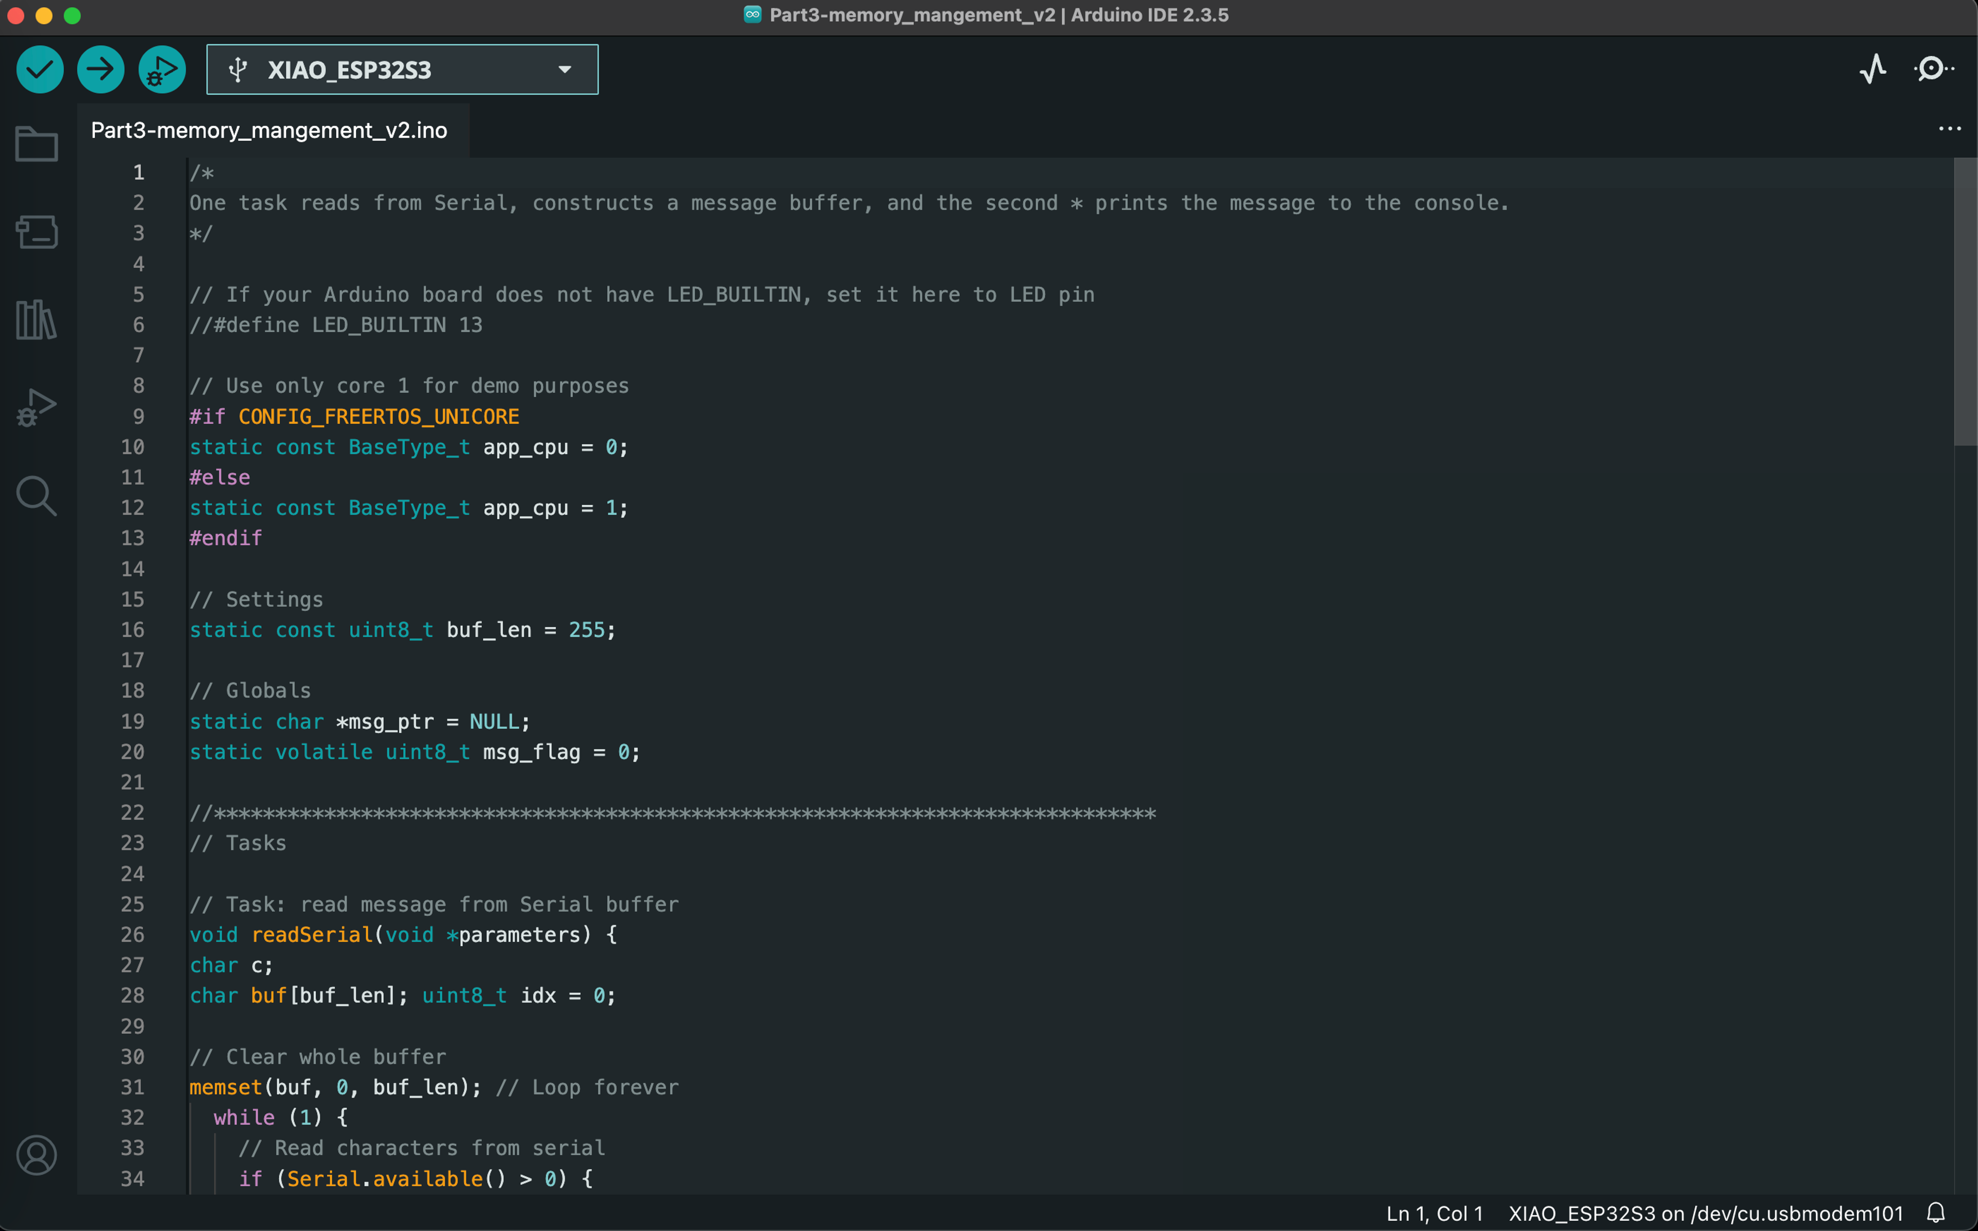The width and height of the screenshot is (1978, 1231).
Task: Open the Search sidebar panel
Action: coord(37,495)
